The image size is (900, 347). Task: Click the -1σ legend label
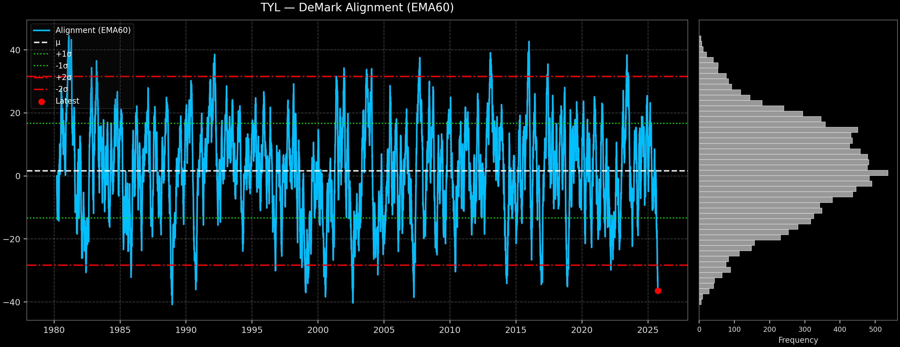coord(62,66)
